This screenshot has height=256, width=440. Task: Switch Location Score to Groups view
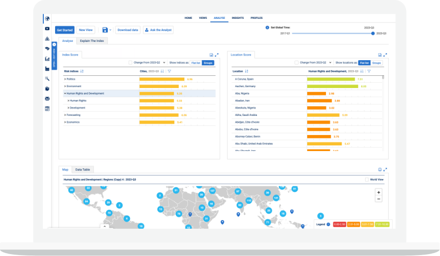coord(376,63)
